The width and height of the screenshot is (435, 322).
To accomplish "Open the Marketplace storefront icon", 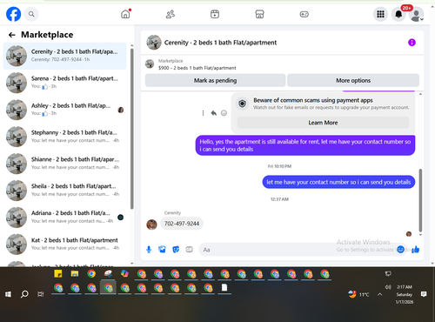I will [x=259, y=14].
